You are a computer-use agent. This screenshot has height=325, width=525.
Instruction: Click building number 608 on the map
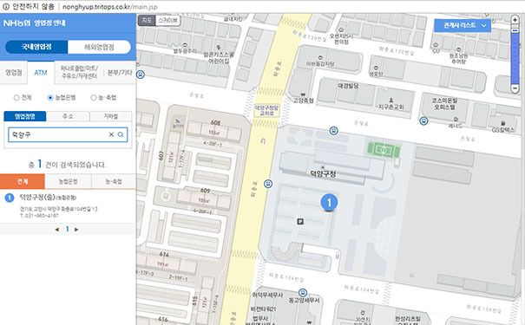(x=215, y=123)
